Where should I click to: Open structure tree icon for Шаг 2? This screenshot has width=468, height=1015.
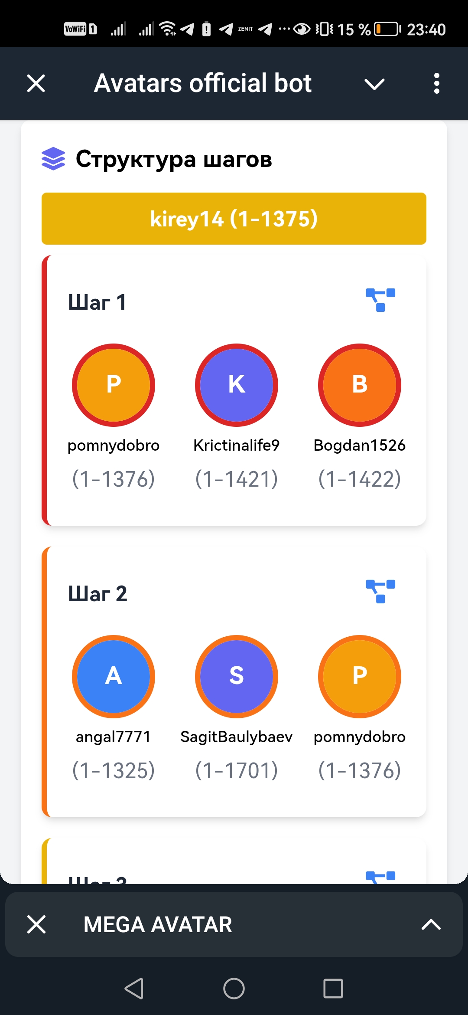tap(380, 591)
